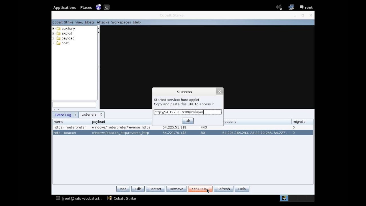
Task: Select the payload folder icon
Action: coord(58,38)
